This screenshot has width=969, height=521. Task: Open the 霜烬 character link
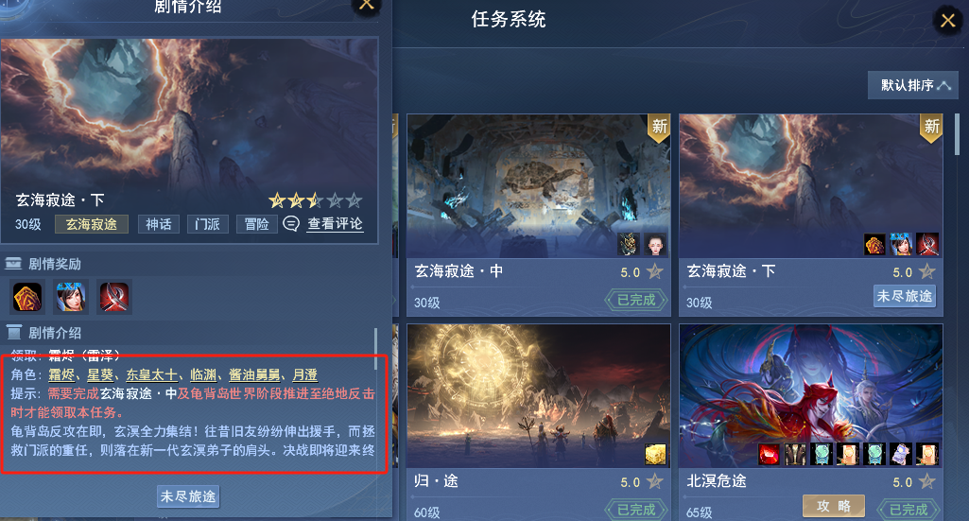61,374
